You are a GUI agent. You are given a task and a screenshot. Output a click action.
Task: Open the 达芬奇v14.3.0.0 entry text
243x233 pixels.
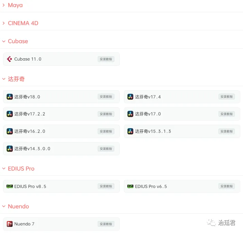32,149
